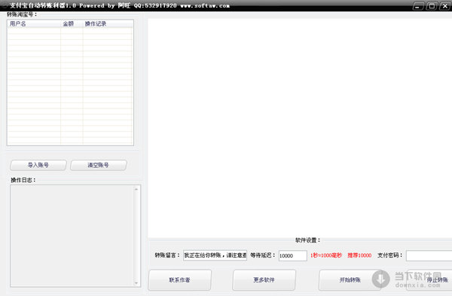Open 联系作者 contact button
Viewport: 452px width, 296px height.
179,280
